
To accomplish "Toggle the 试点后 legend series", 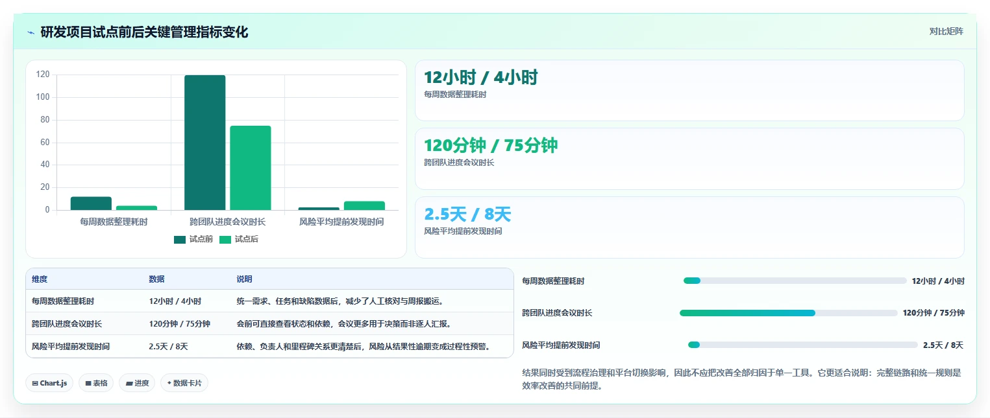I will pyautogui.click(x=239, y=239).
